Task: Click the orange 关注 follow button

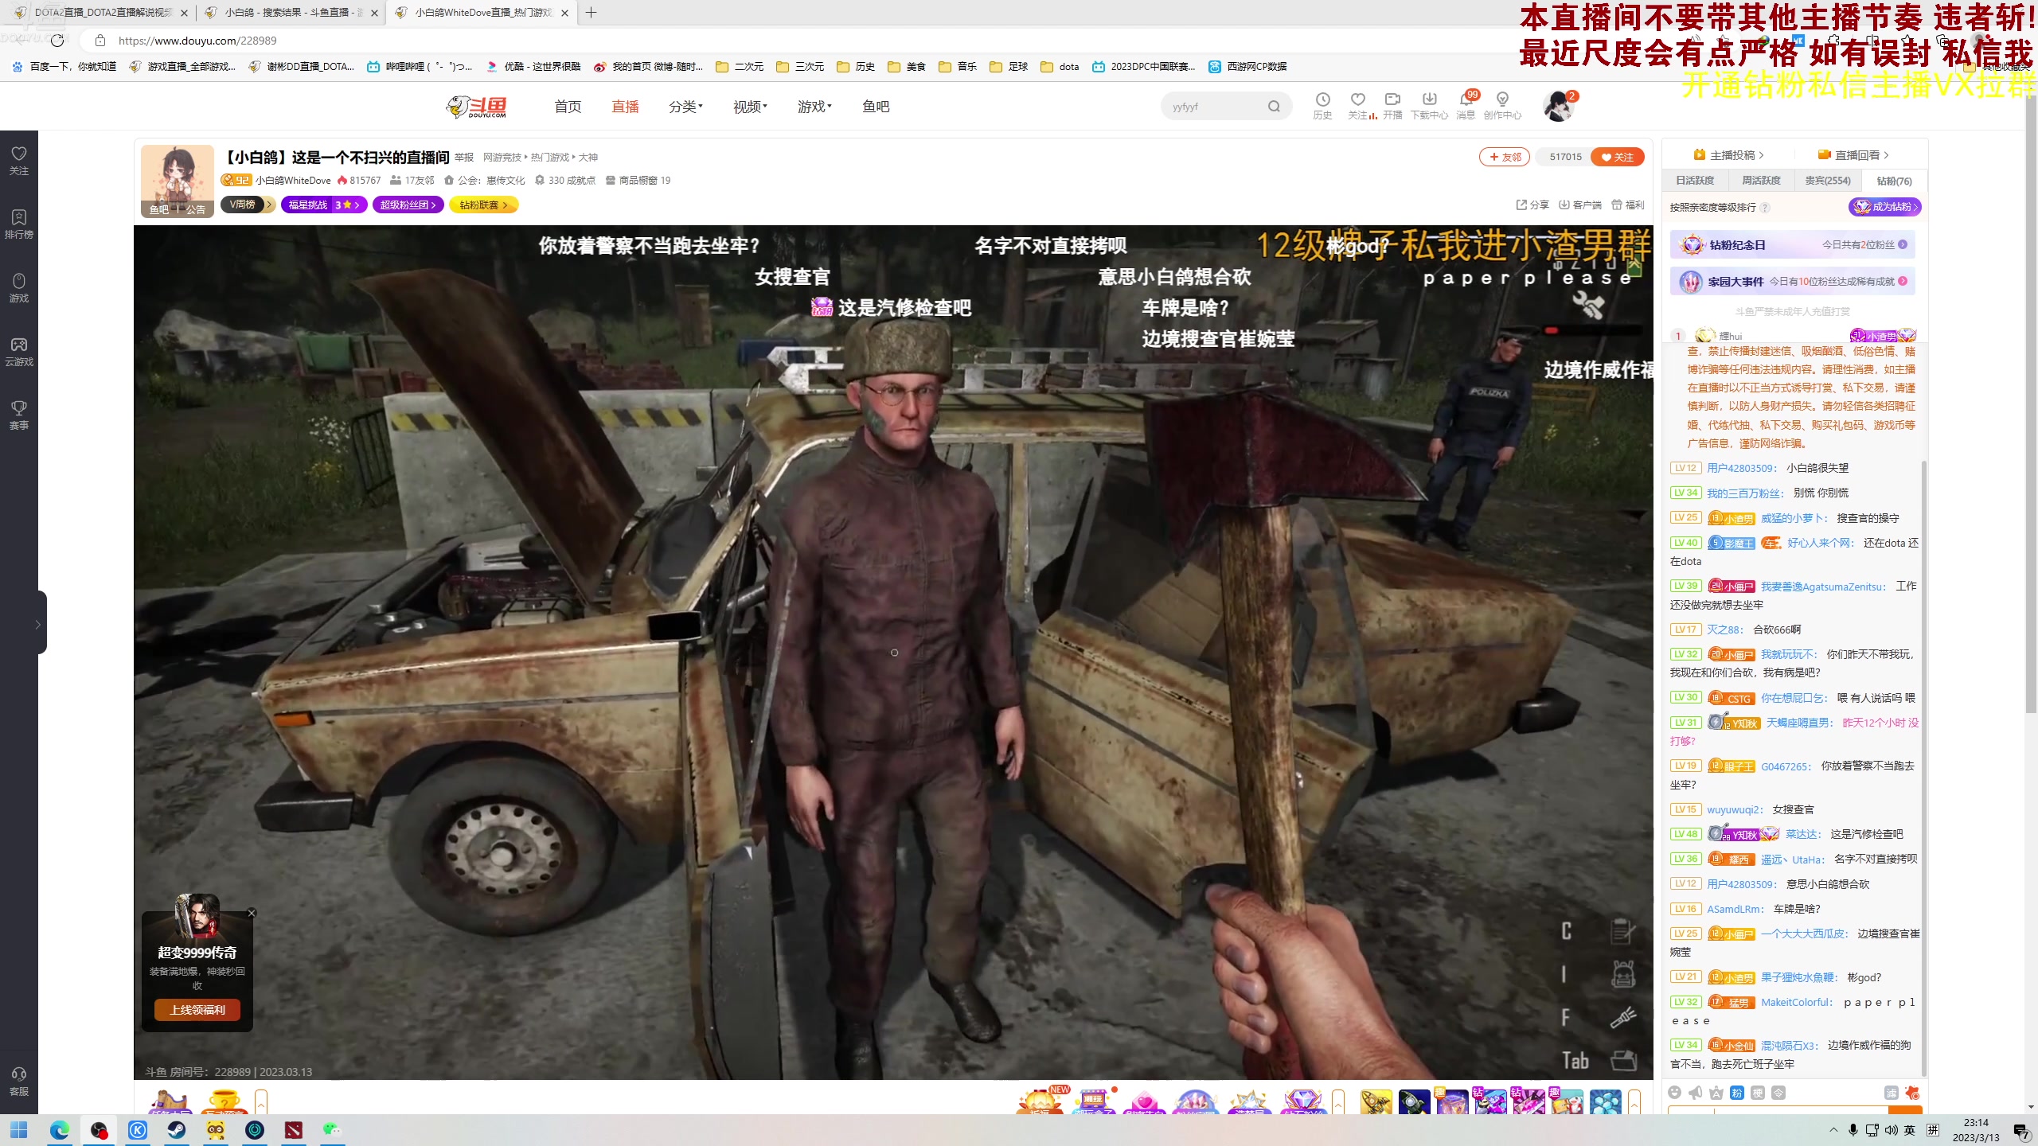Action: (x=1617, y=157)
